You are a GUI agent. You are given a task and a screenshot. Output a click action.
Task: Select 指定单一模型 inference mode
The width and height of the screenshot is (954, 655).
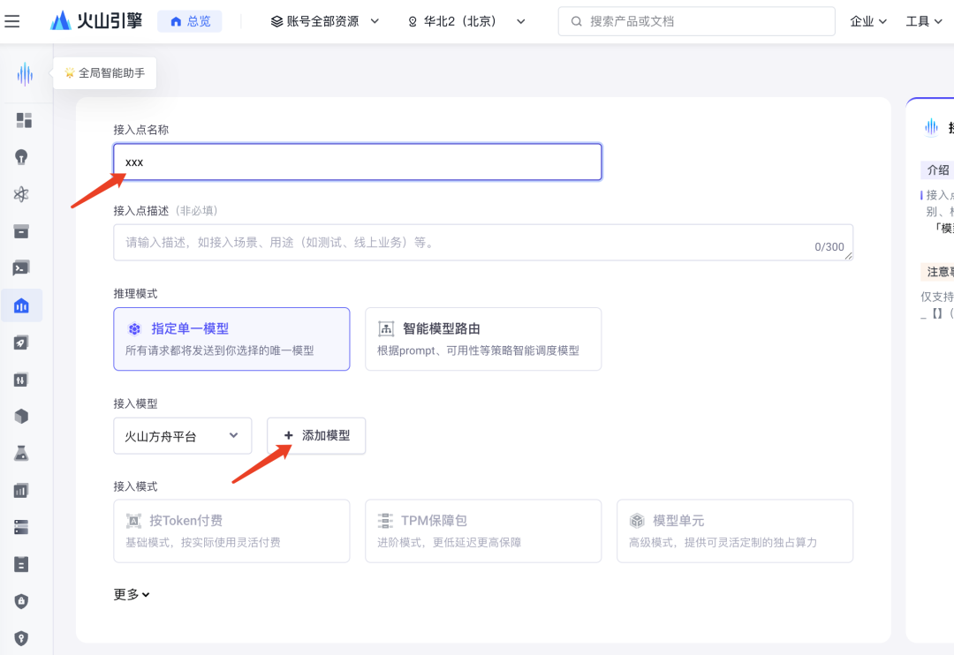click(x=231, y=339)
